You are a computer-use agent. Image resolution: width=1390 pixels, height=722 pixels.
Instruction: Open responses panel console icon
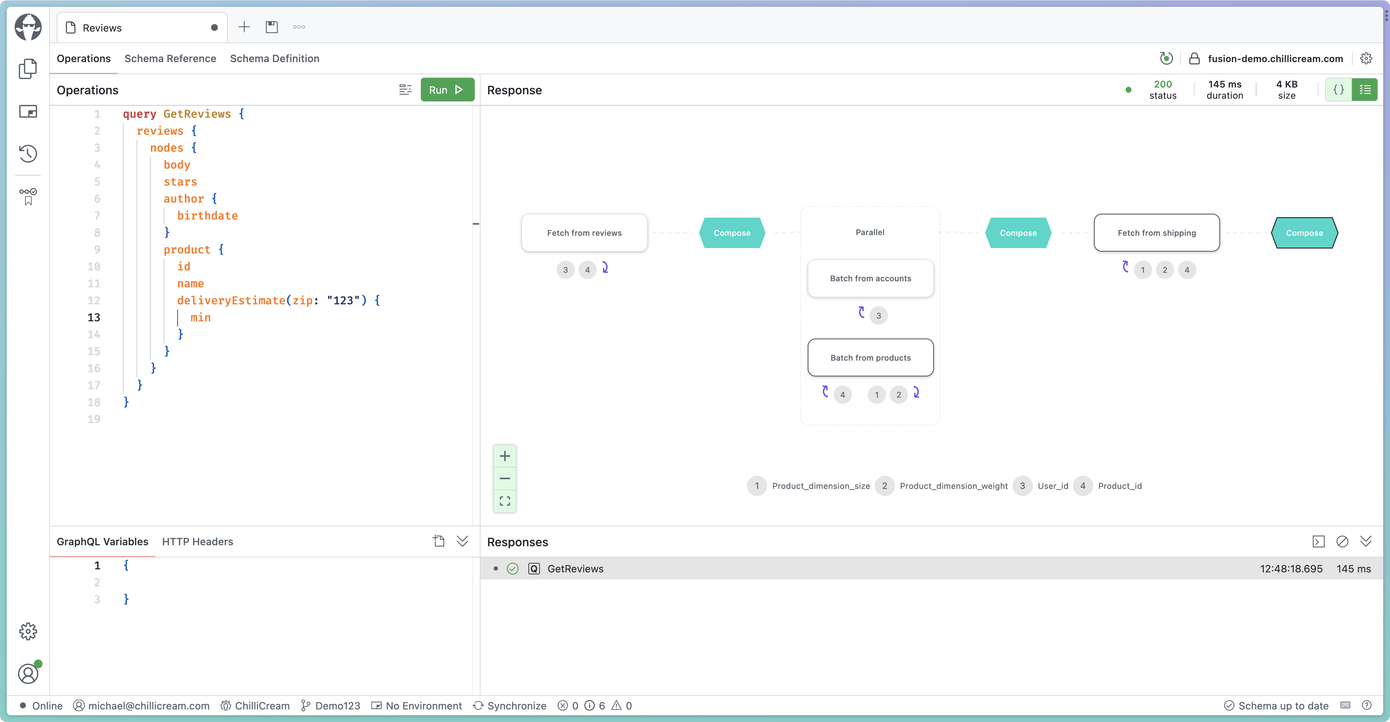pyautogui.click(x=1318, y=542)
